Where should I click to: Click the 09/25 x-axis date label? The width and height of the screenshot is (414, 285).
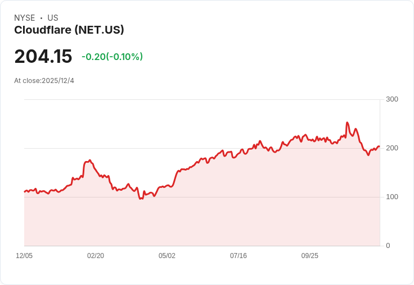click(x=310, y=256)
